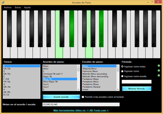Choose 'Sus 2' chord
This screenshot has height=114, width=163.
click(60, 87)
